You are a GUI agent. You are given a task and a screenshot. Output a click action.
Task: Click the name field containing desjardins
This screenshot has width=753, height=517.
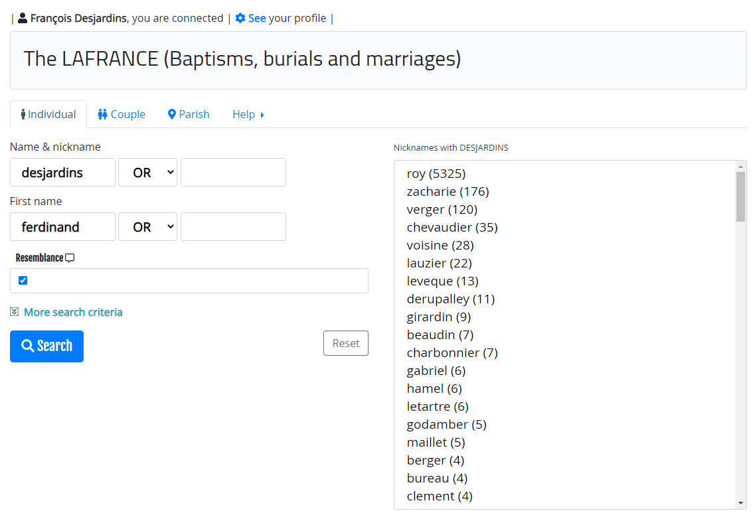(x=63, y=173)
